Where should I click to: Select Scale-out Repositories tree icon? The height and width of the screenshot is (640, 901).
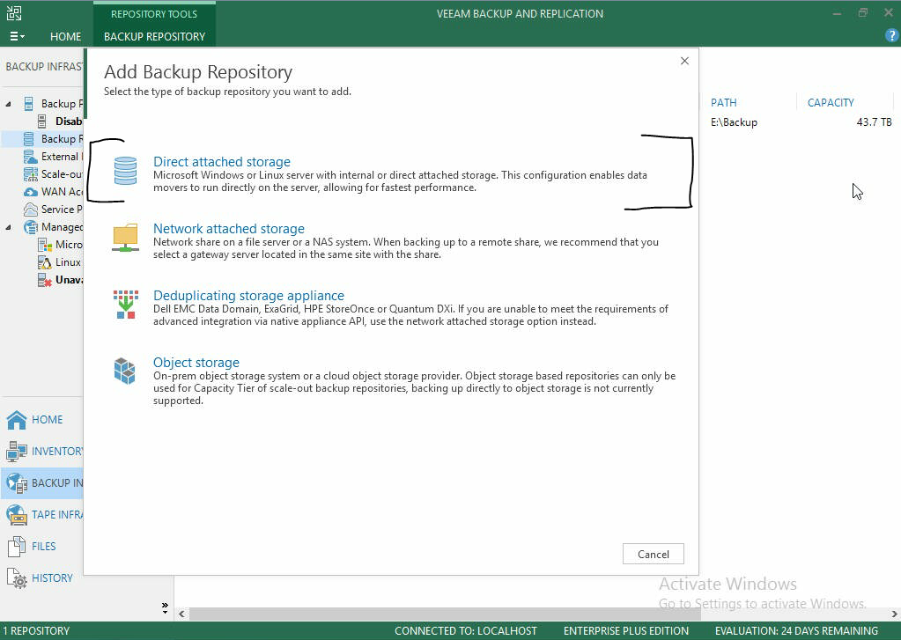pos(31,174)
